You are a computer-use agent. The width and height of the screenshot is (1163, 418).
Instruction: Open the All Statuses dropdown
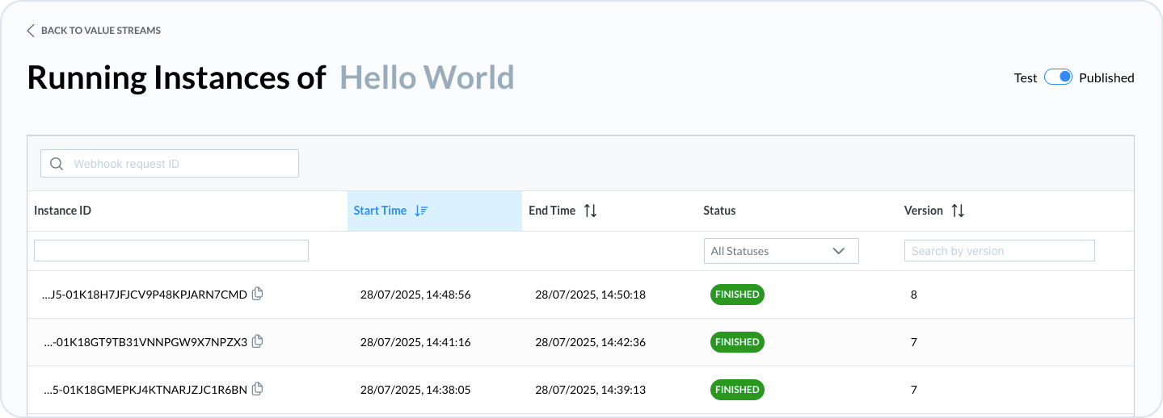781,251
